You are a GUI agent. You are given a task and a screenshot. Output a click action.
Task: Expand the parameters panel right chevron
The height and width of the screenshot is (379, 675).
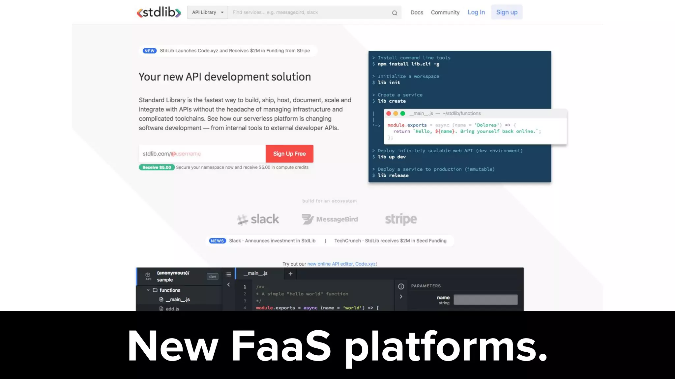pyautogui.click(x=401, y=296)
